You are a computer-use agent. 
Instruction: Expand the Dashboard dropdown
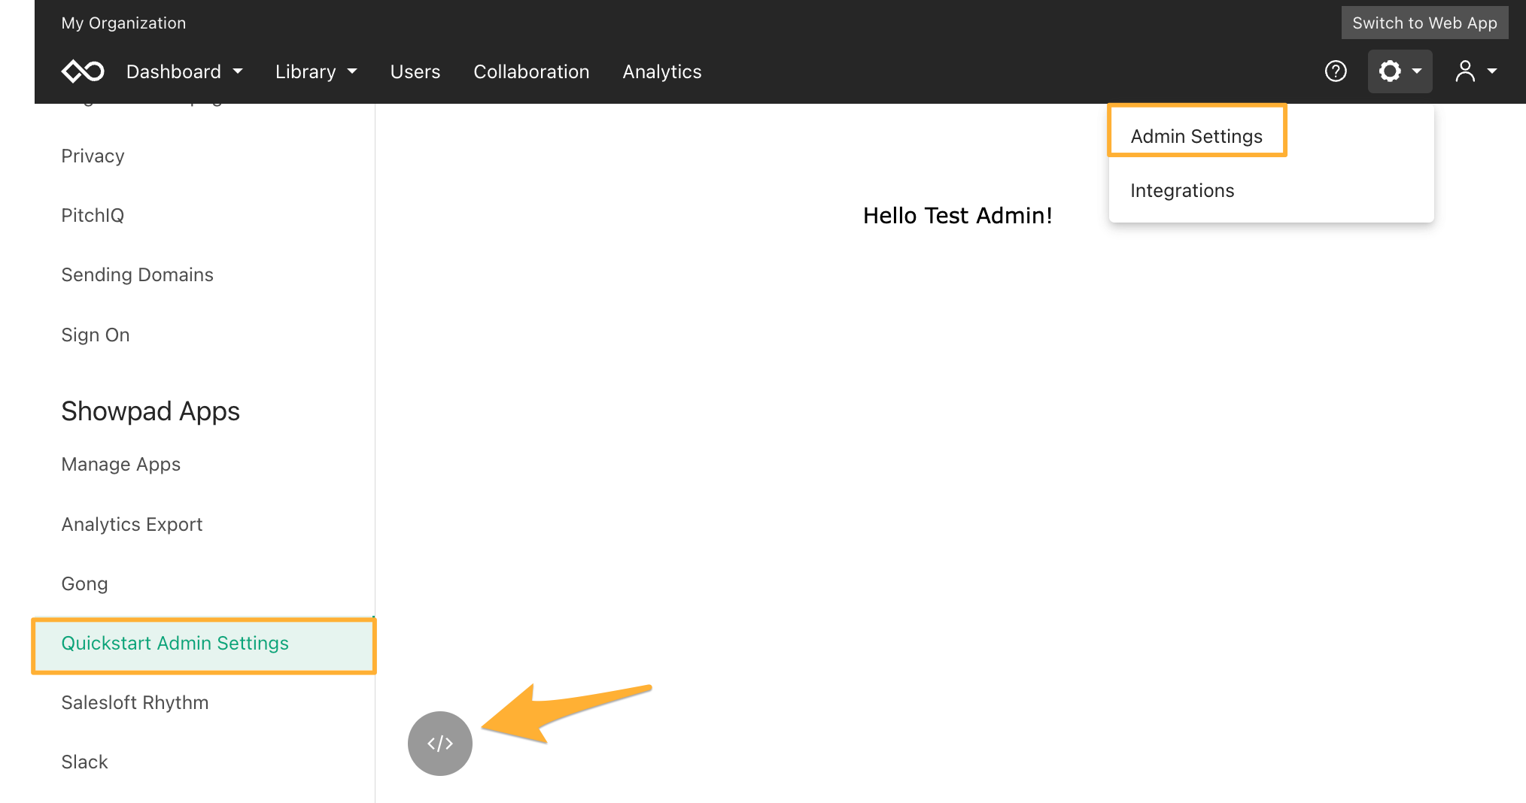184,71
